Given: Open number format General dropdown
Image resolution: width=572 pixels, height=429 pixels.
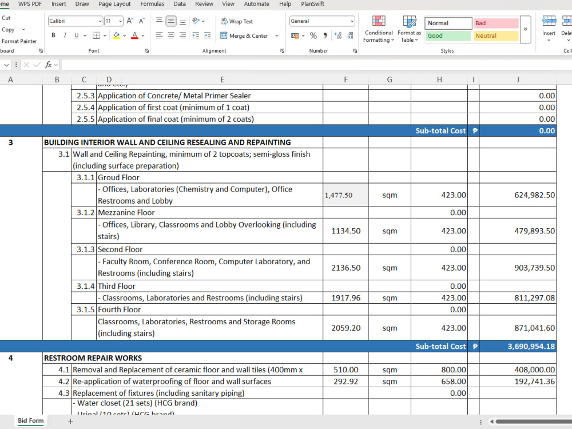Looking at the screenshot, I should pos(352,21).
